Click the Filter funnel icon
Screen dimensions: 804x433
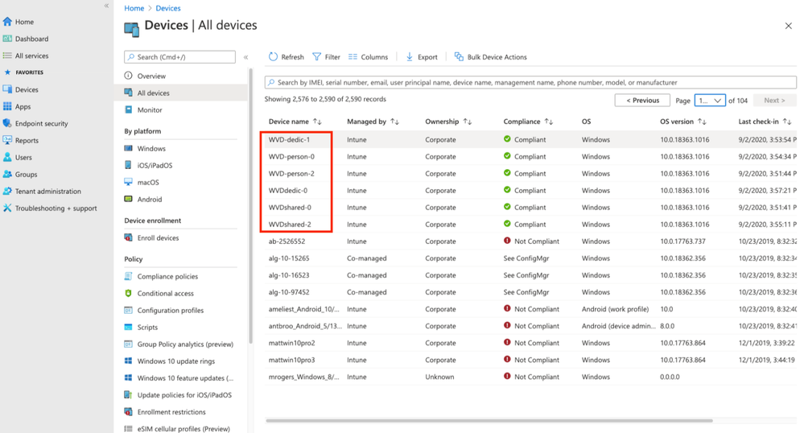pyautogui.click(x=317, y=56)
